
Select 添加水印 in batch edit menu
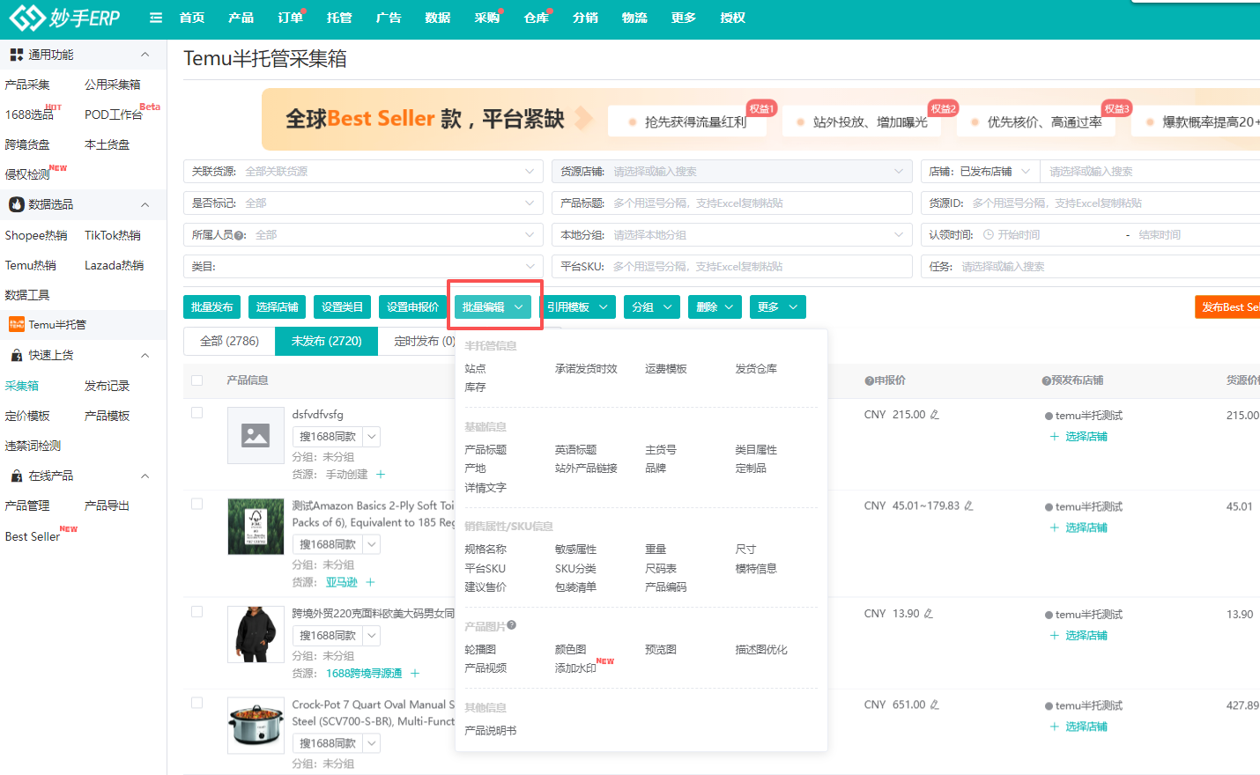coord(575,668)
